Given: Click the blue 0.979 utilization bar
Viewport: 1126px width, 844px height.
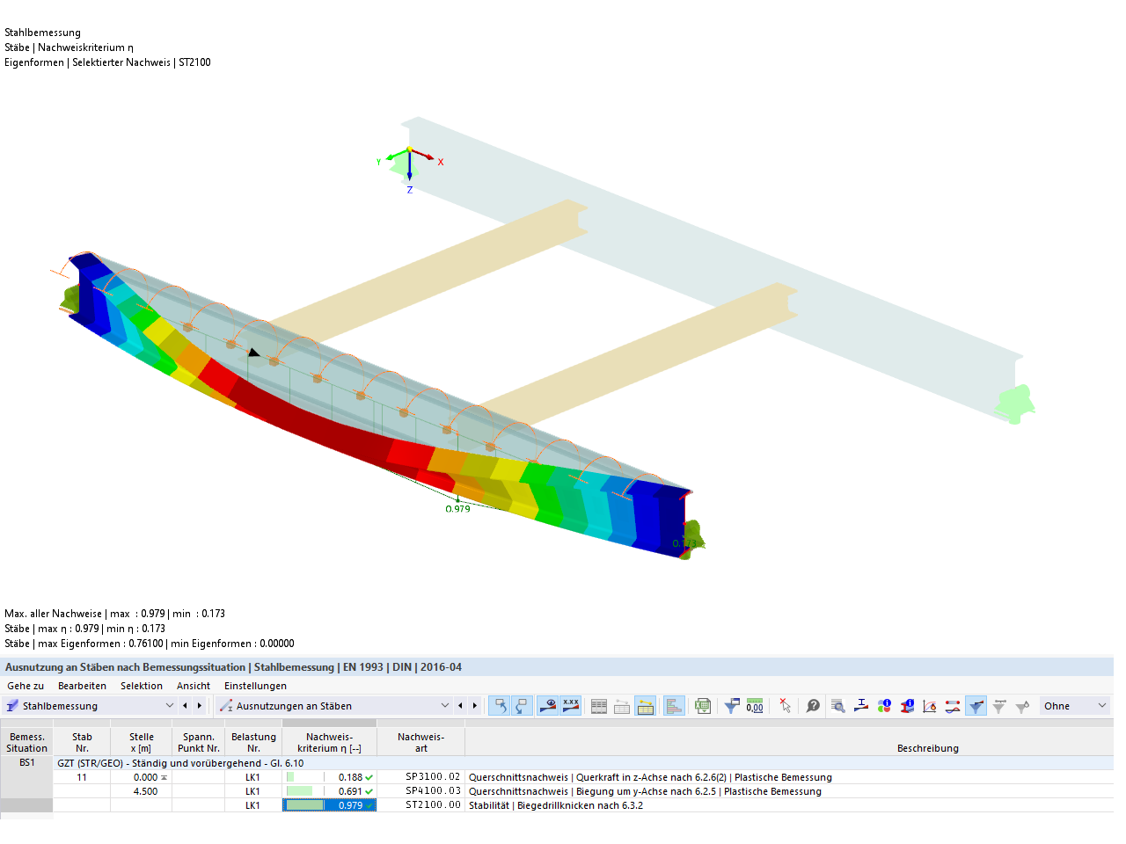Looking at the screenshot, I should [329, 804].
